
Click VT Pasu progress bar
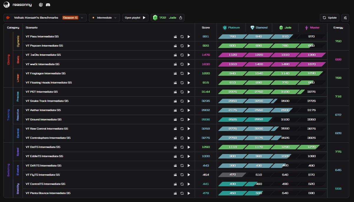pos(272,37)
